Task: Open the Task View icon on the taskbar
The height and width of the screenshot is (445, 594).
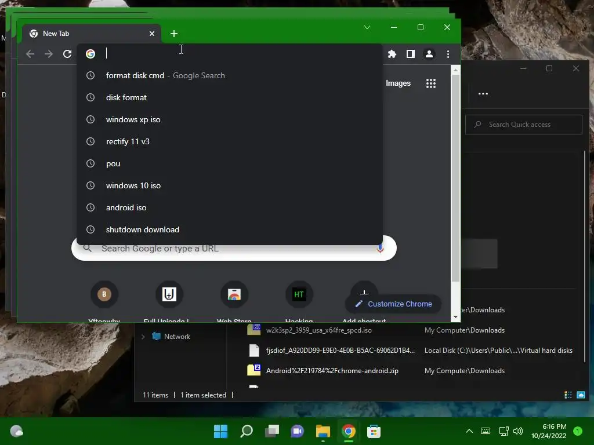Action: 272,431
